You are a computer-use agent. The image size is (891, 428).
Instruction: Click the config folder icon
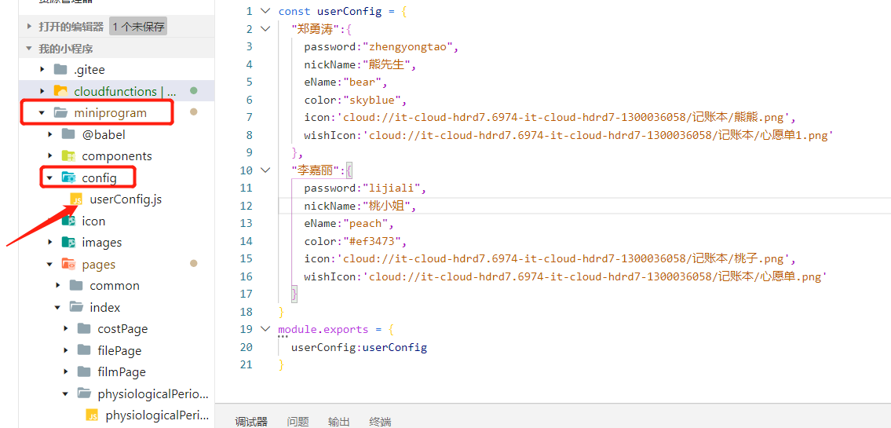click(x=68, y=178)
